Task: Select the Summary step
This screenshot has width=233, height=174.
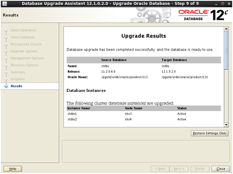Action: click(x=18, y=72)
